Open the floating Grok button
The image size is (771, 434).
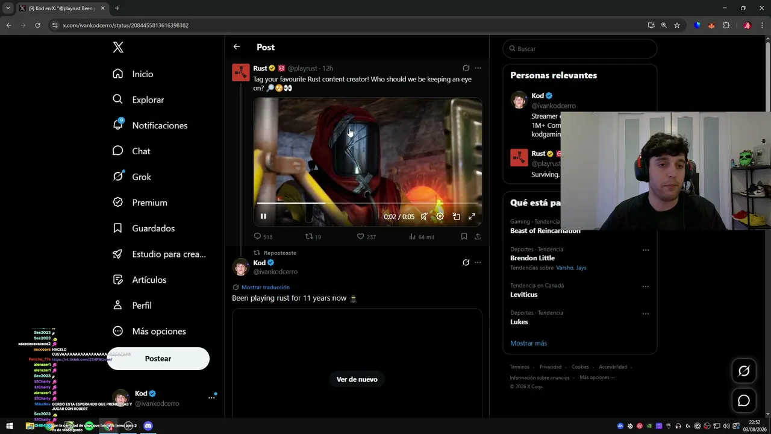[x=744, y=371]
